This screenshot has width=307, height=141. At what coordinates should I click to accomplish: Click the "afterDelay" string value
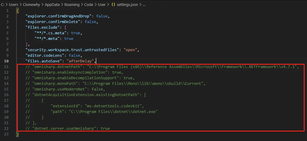coord(80,61)
